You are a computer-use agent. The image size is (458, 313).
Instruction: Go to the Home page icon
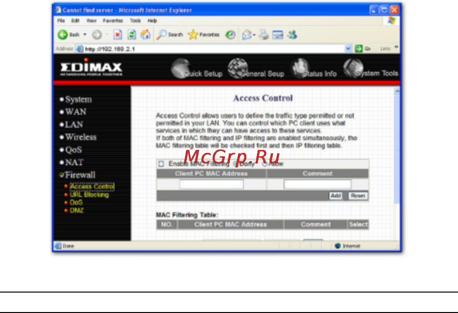coord(146,35)
